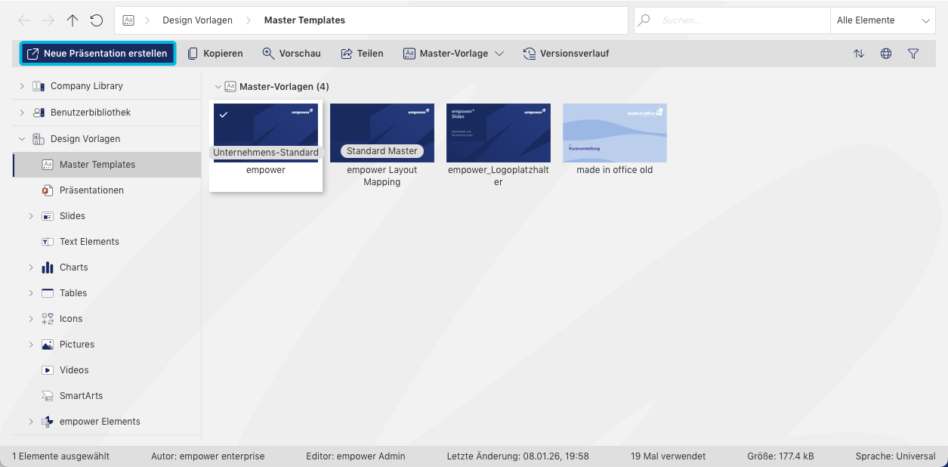Viewport: 948px width, 467px height.
Task: Open the filter funnel icon
Action: coord(913,54)
